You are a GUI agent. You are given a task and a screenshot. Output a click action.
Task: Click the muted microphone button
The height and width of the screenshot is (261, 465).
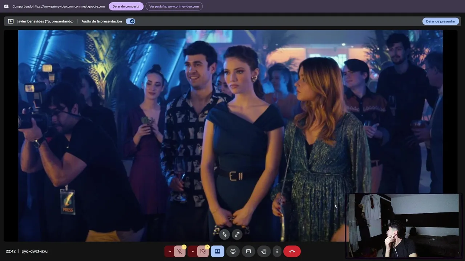pyautogui.click(x=179, y=251)
